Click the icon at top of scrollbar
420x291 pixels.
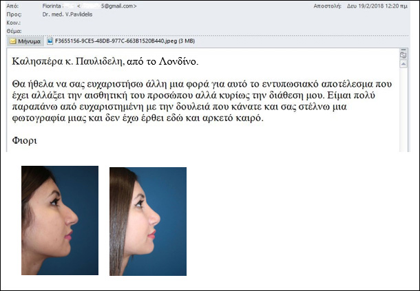(x=403, y=54)
